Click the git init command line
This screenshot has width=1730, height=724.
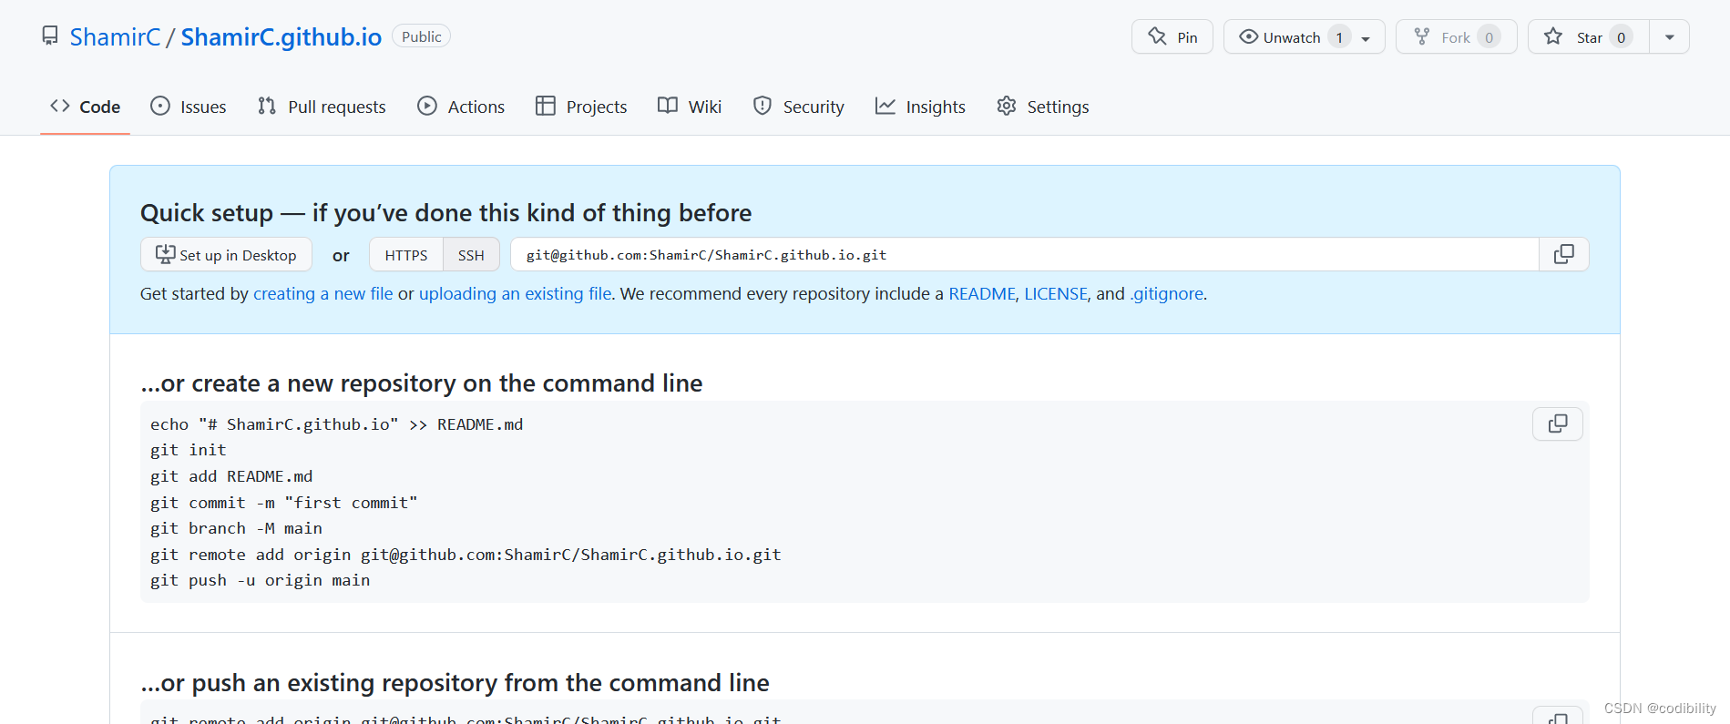pyautogui.click(x=189, y=450)
